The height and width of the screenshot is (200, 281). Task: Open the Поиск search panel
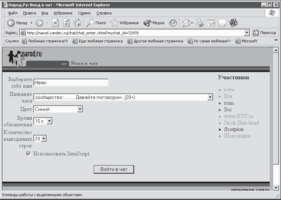tap(96, 23)
